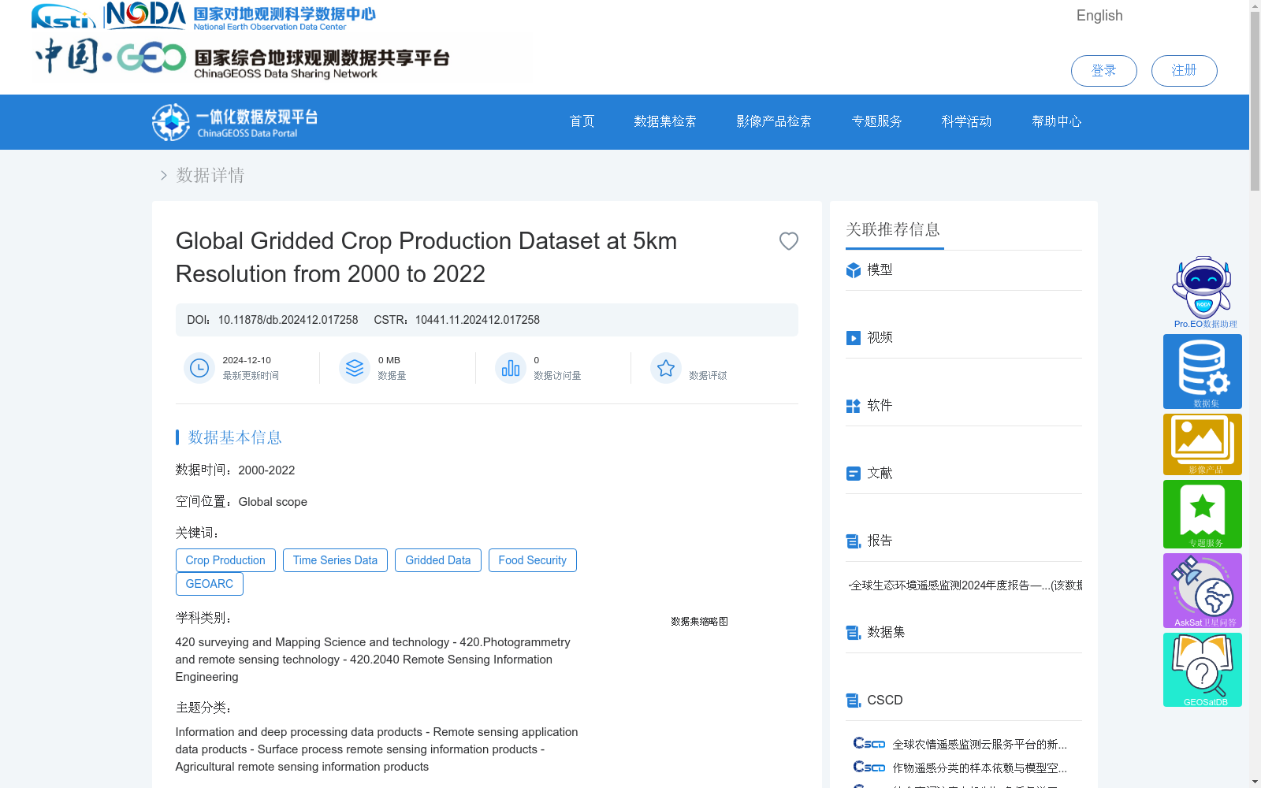The width and height of the screenshot is (1261, 788).
Task: Click the star icon for data rating
Action: [666, 368]
